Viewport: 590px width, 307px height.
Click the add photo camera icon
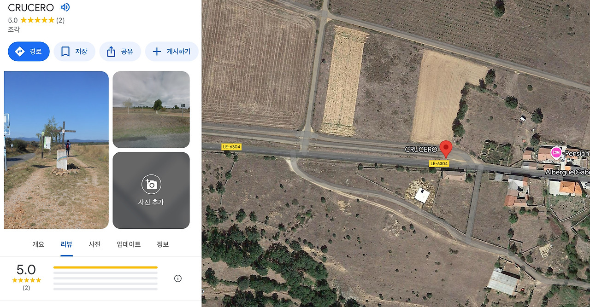[151, 185]
